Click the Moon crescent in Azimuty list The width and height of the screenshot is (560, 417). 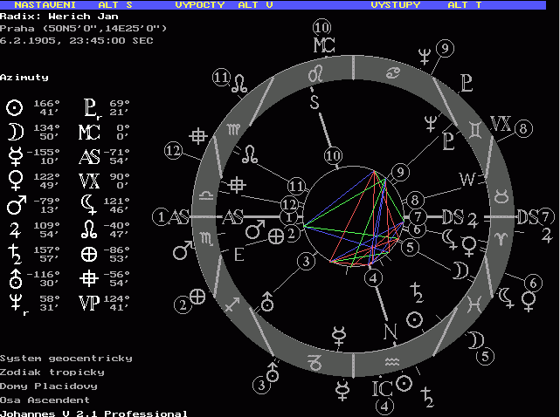(14, 131)
